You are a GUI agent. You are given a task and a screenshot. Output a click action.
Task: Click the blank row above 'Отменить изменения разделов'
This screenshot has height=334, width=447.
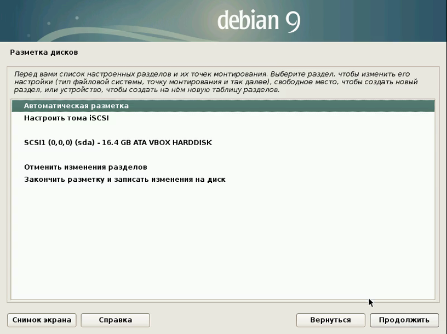[219, 155]
